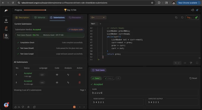The image size is (202, 110).
Task: Click the takeuforward logo in sidebar
Action: (x=6, y=11)
